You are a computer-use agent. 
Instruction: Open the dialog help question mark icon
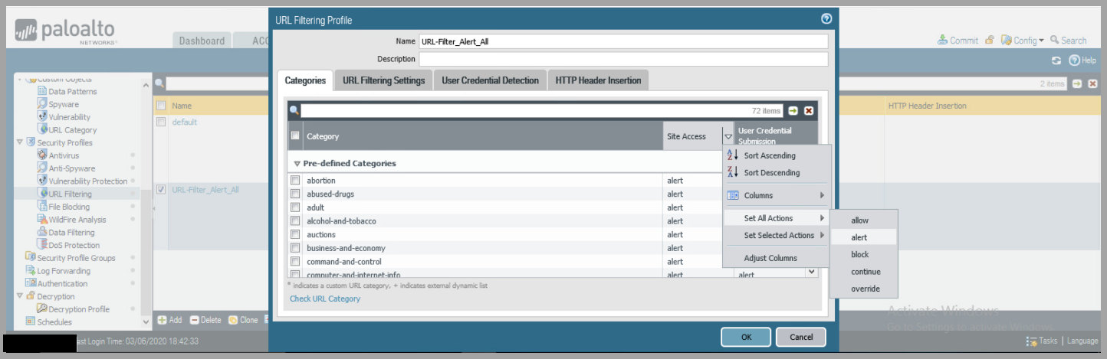point(826,19)
